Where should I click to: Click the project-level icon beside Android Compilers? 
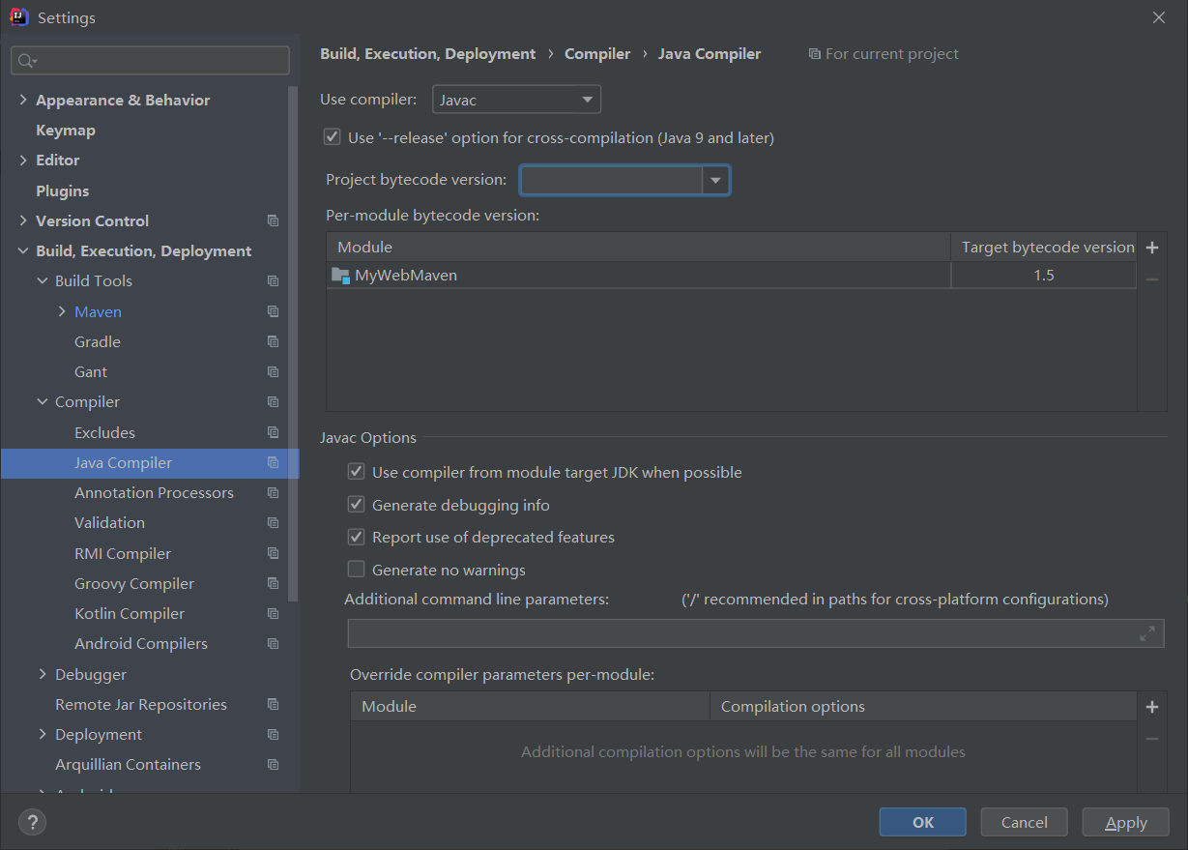pos(274,644)
